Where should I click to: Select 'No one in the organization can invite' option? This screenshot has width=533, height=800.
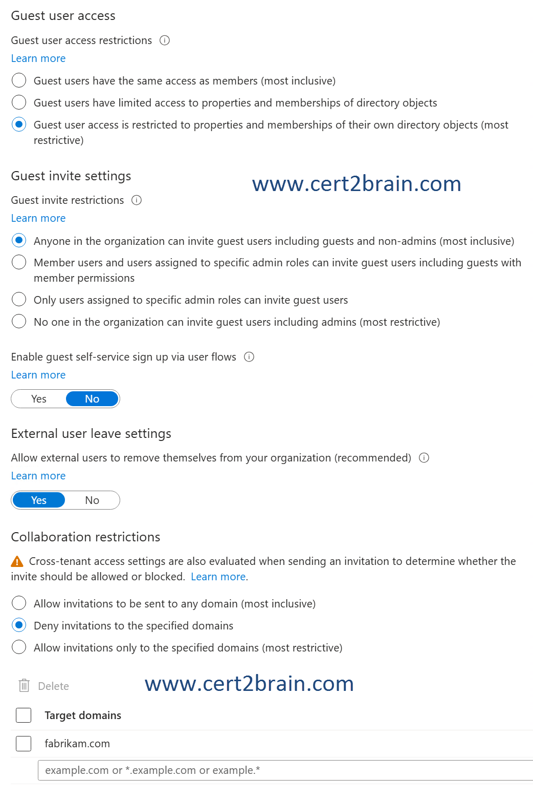tap(19, 321)
